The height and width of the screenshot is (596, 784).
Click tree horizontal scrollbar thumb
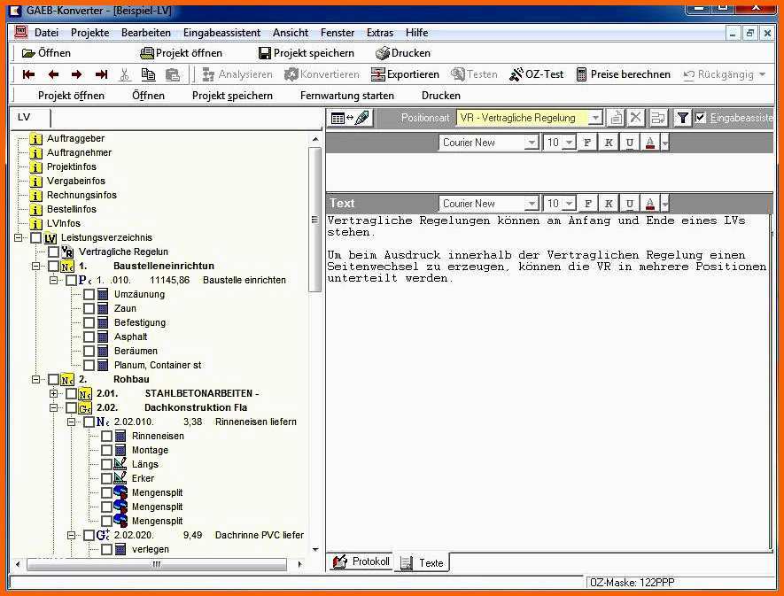157,564
